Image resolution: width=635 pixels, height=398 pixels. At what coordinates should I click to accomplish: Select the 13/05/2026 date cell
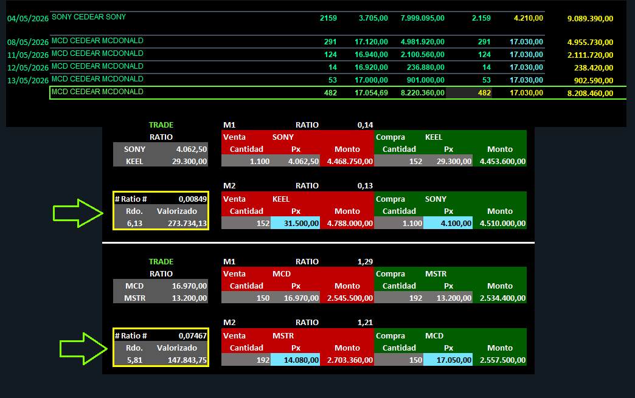coord(28,80)
